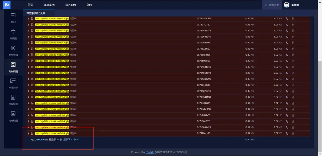Click the 显示下 30 条 >> link
The image size is (322, 156).
coord(71,140)
